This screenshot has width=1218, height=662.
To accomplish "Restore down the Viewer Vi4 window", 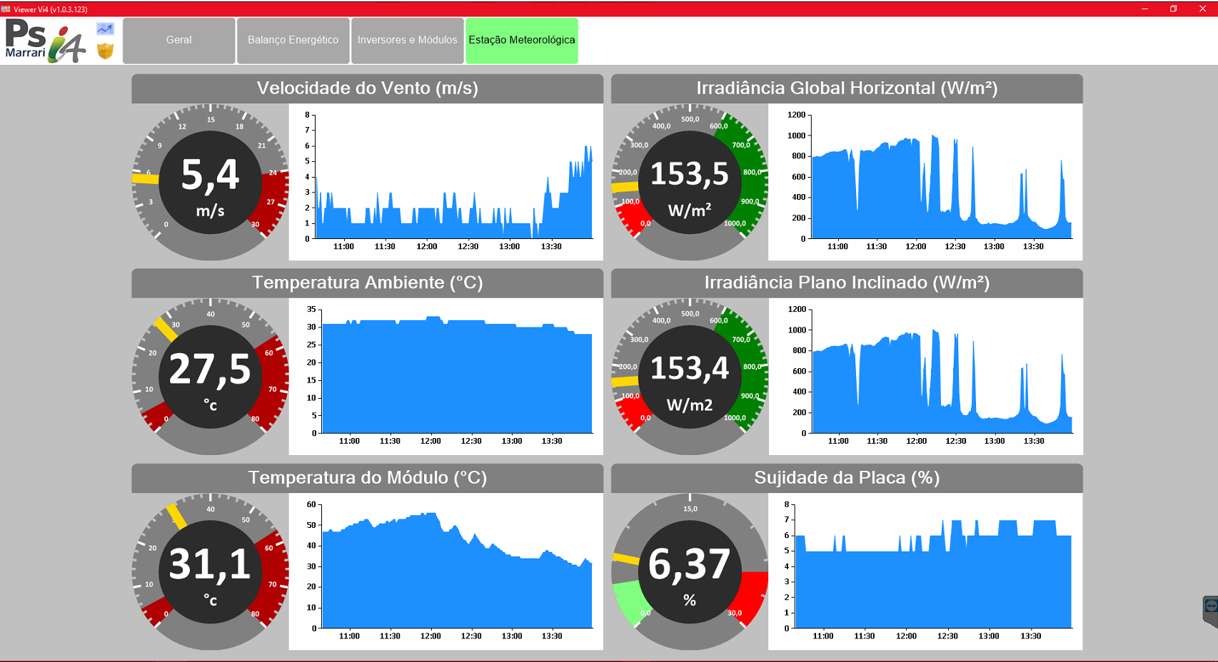I will click(1173, 9).
